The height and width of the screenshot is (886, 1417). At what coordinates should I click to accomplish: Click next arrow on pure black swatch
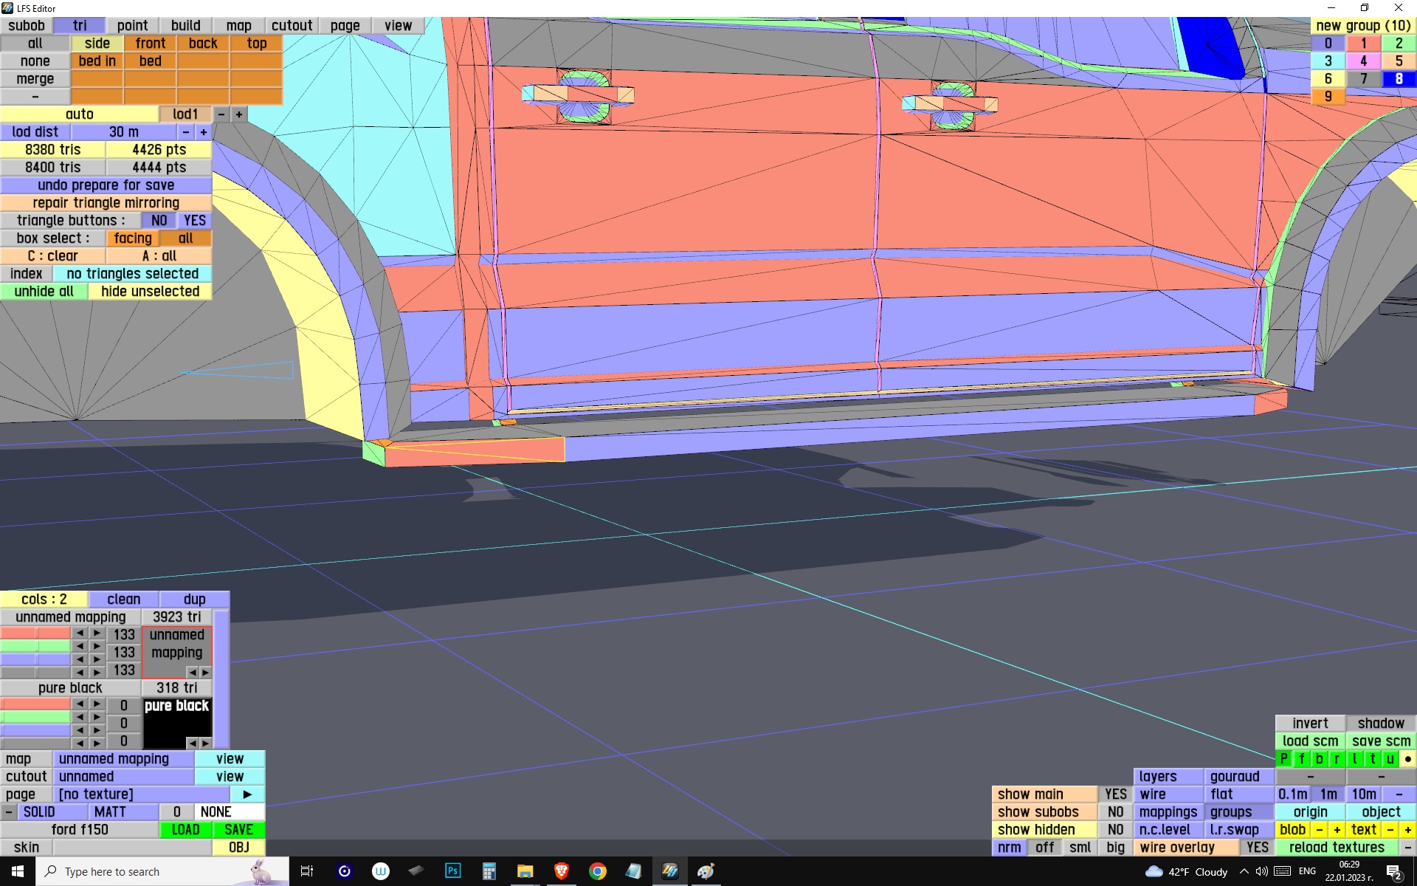click(x=206, y=743)
